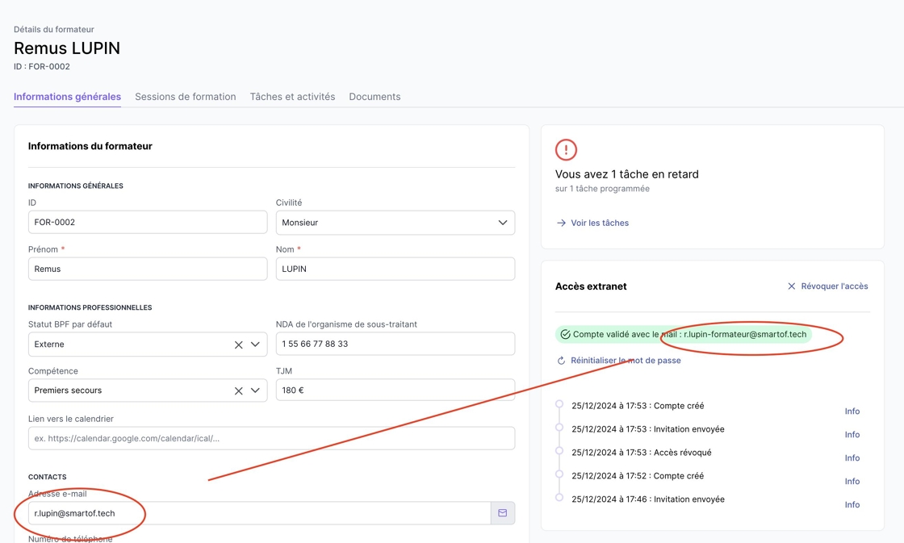Click the Voir les tâches link
Screen dimensions: 904x543
point(599,223)
